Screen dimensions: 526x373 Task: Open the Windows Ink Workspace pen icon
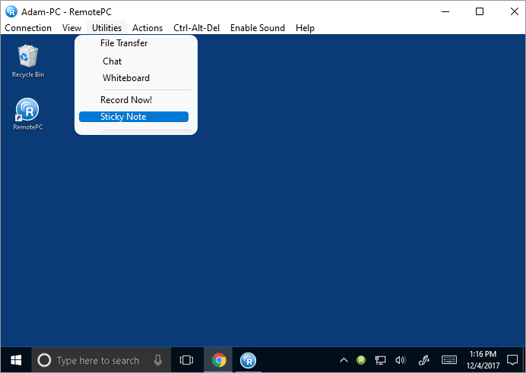(x=424, y=360)
